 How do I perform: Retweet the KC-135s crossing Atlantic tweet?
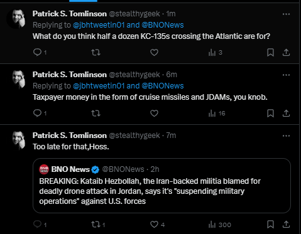96,52
